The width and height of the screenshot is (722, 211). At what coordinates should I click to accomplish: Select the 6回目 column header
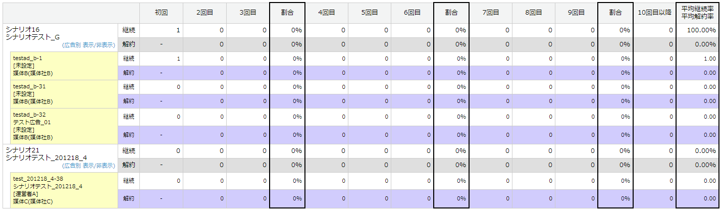[412, 13]
